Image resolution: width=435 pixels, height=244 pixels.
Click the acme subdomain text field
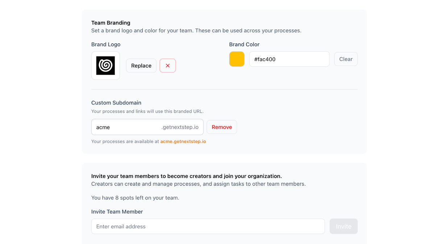point(123,127)
